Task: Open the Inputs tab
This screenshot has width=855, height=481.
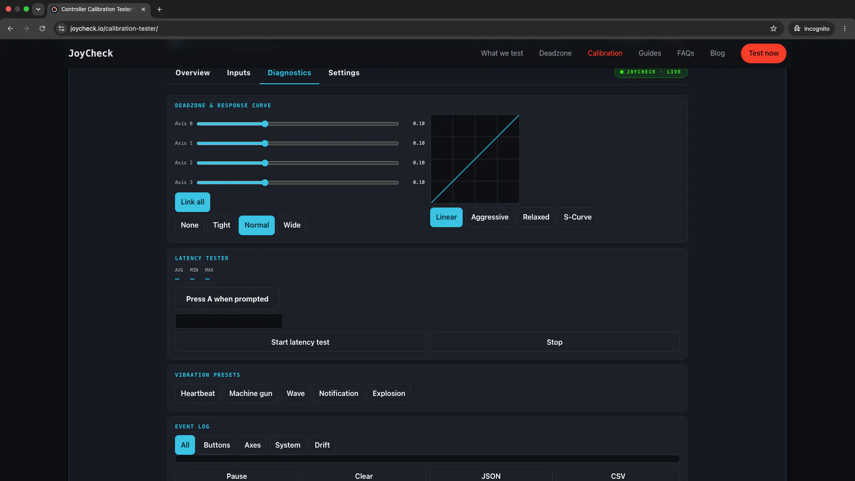Action: tap(239, 73)
